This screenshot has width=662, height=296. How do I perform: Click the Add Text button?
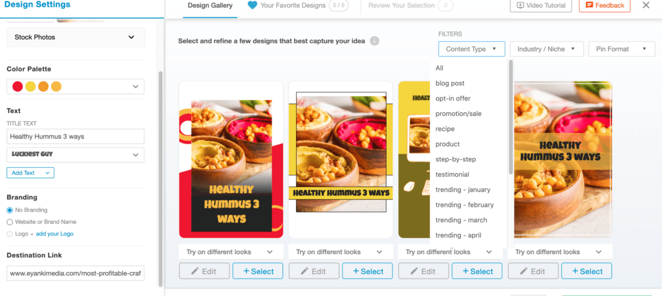(x=30, y=173)
